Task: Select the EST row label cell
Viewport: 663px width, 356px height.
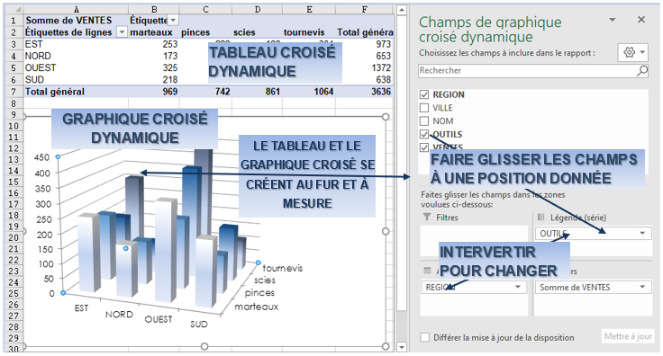Action: pos(76,44)
